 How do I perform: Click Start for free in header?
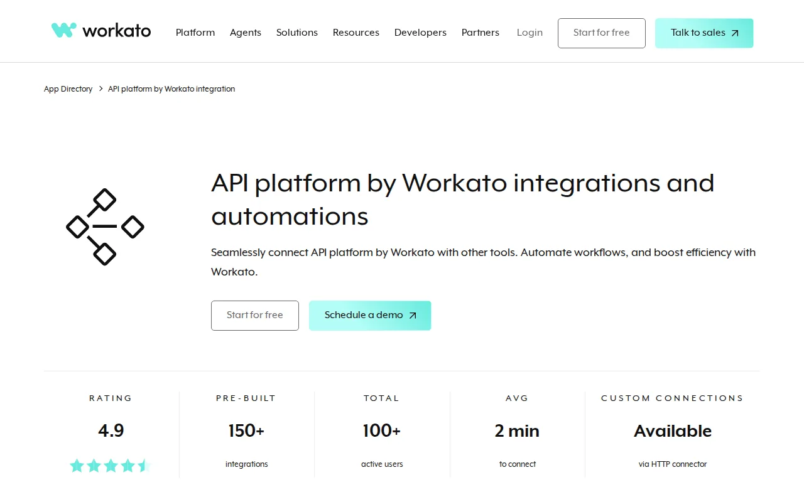[x=602, y=33]
